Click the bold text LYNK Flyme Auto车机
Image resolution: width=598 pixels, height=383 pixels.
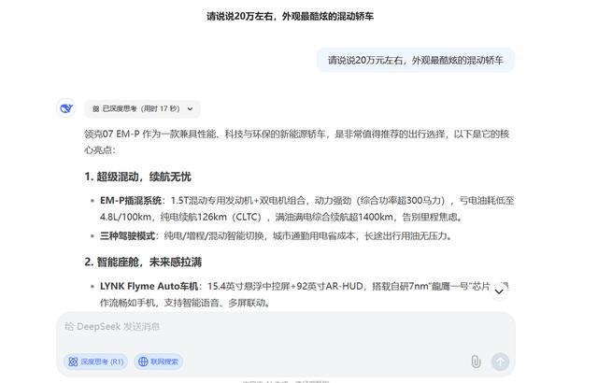(149, 286)
